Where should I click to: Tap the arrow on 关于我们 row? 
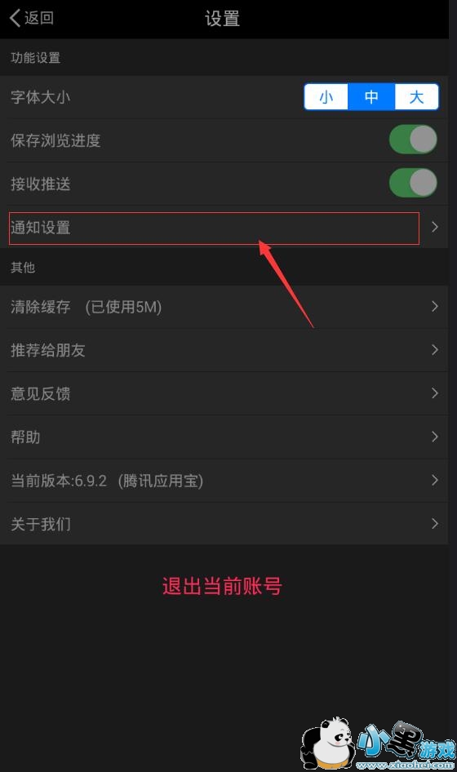click(x=435, y=524)
